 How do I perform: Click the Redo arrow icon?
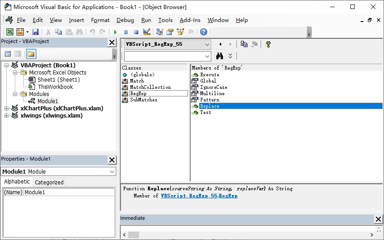[x=102, y=32]
